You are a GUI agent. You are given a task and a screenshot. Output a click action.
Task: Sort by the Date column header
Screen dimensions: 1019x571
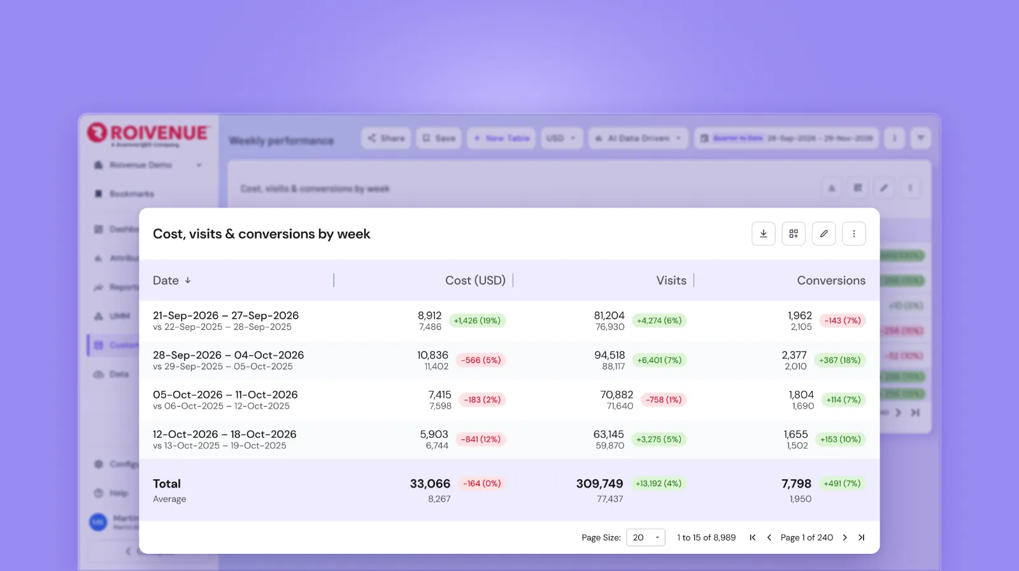pos(166,280)
